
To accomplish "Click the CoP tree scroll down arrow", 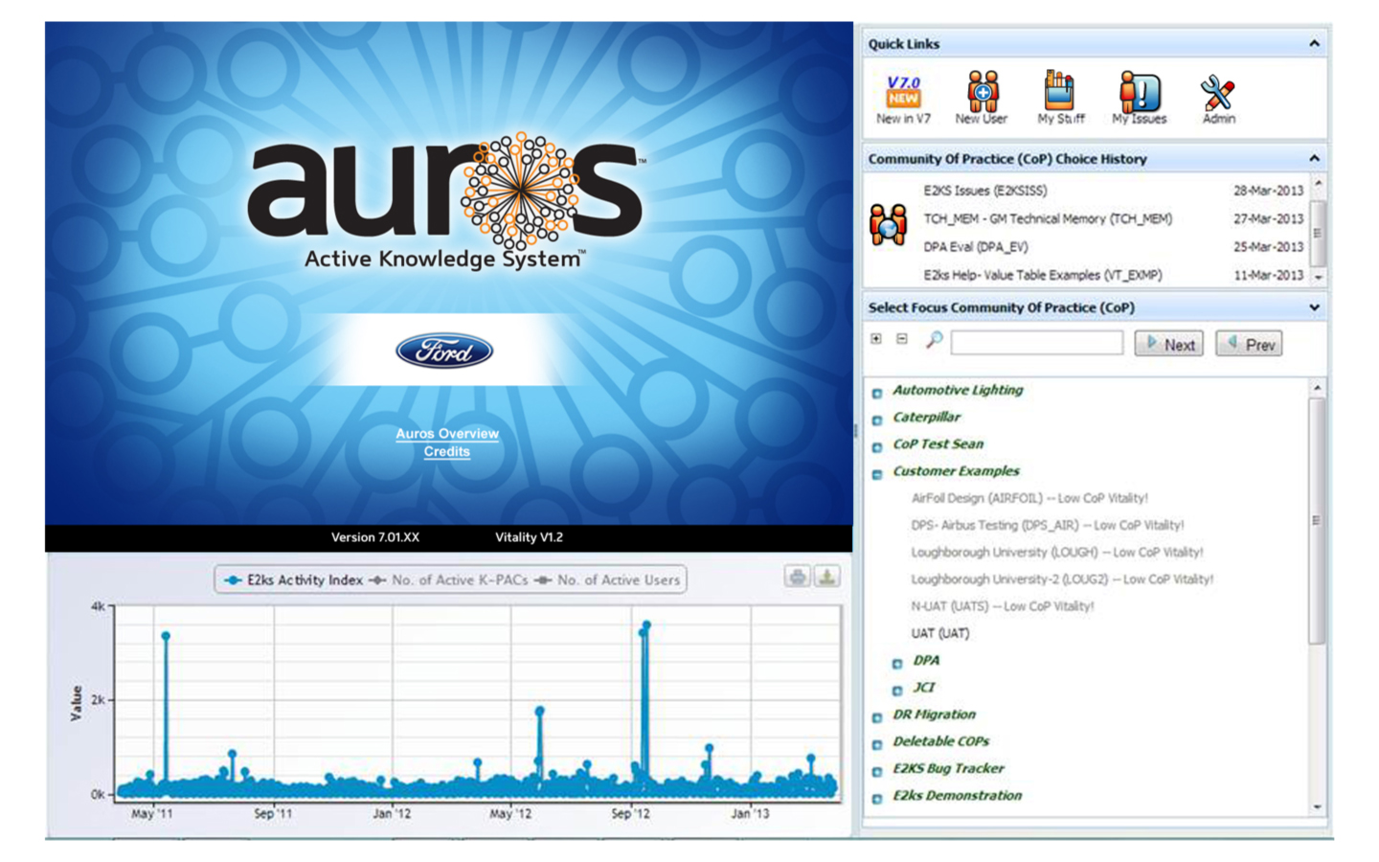I will (1317, 807).
